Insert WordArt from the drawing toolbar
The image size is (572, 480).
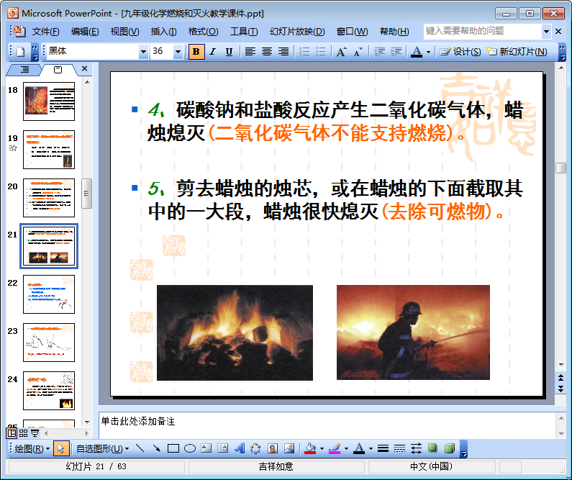tap(240, 448)
